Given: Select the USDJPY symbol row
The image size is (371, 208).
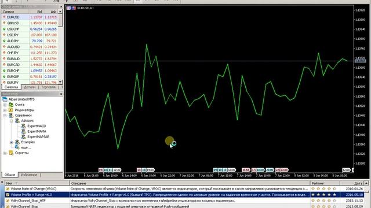Looking at the screenshot, I should pos(30,35).
